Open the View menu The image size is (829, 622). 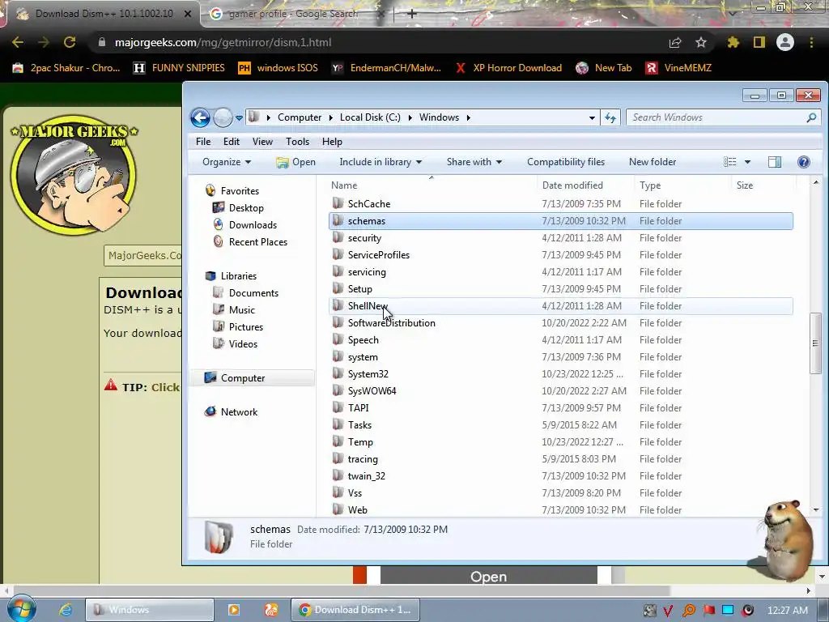(262, 141)
